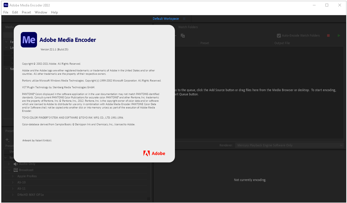Open the Window menu
Image resolution: width=347 pixels, height=203 pixels.
[41, 12]
